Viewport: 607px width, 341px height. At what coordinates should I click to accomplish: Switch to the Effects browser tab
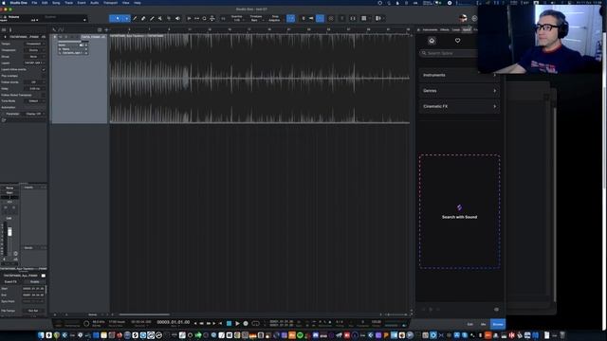click(x=445, y=29)
